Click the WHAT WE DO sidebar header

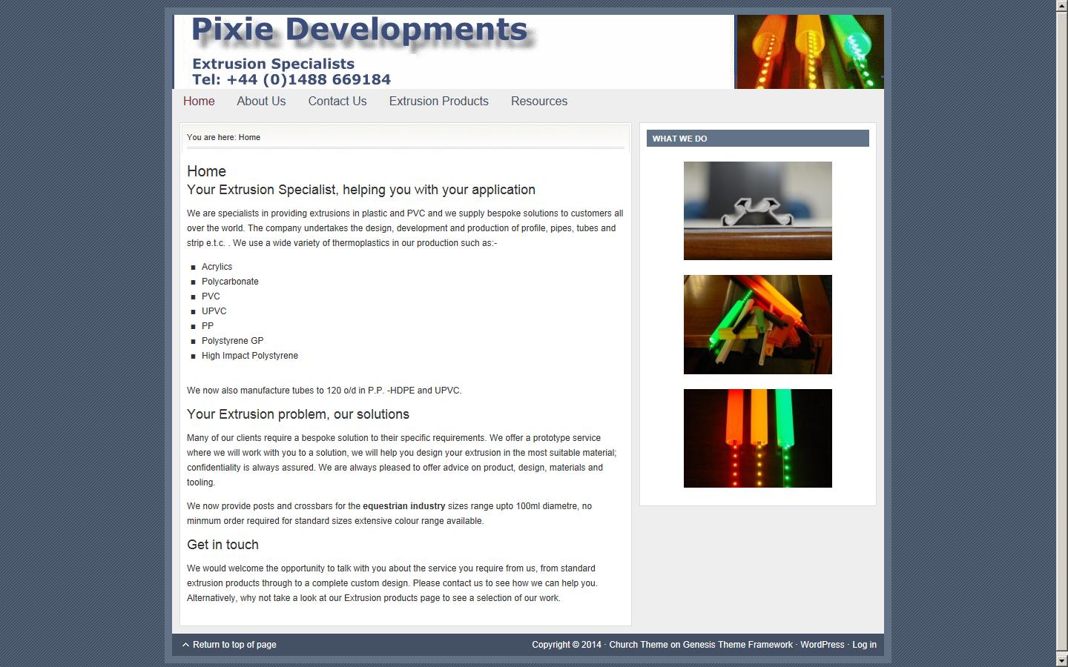click(679, 139)
